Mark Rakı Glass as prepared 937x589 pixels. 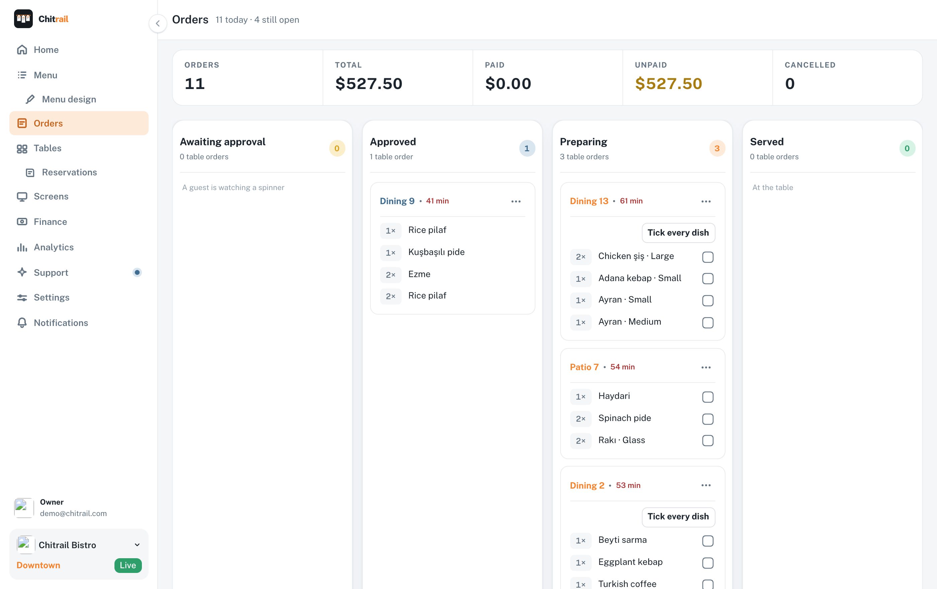pos(708,440)
